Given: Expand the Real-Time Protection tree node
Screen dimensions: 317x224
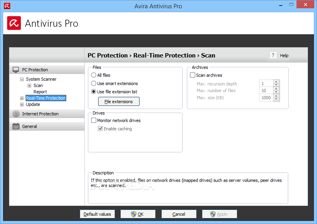Looking at the screenshot, I should tap(22, 98).
